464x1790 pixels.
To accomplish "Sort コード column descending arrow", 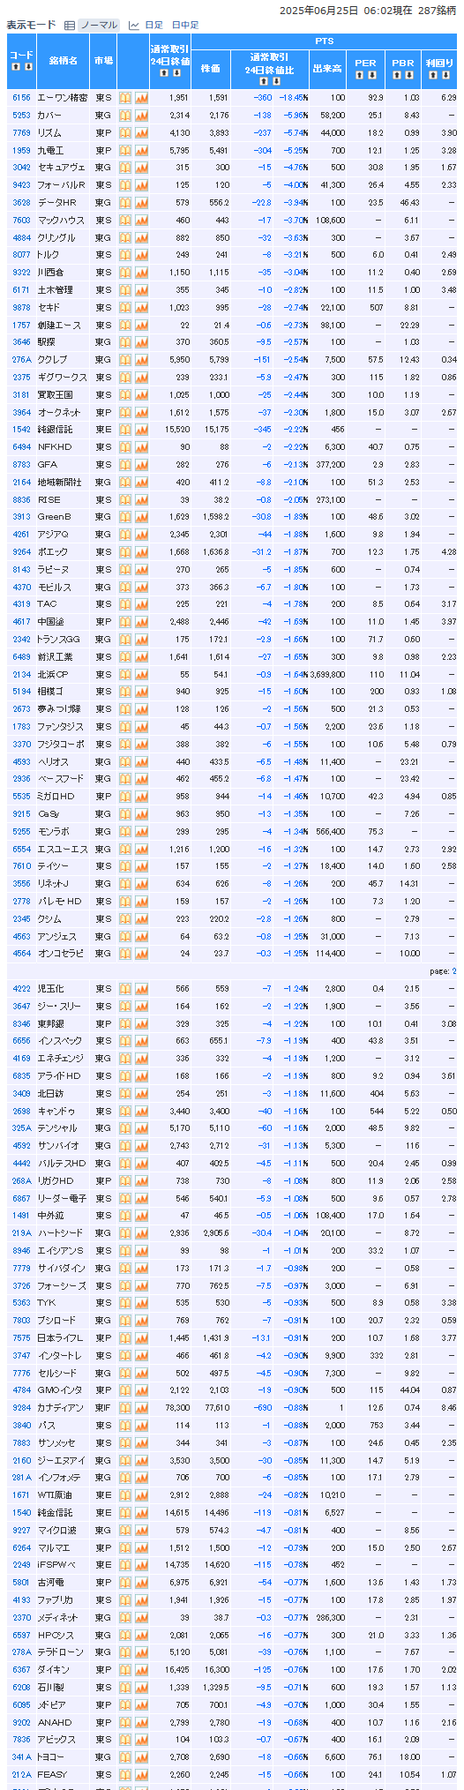I will [x=27, y=66].
